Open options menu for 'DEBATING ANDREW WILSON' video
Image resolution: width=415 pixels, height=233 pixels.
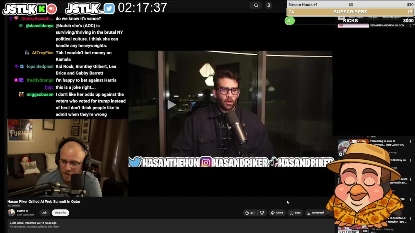coord(410,25)
